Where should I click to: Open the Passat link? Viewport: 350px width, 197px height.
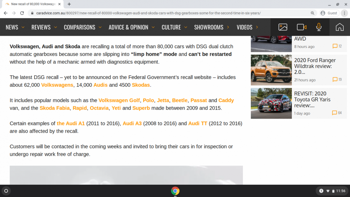click(x=199, y=100)
